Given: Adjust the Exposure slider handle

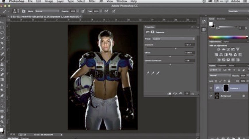Looking at the screenshot, I should (175, 49).
